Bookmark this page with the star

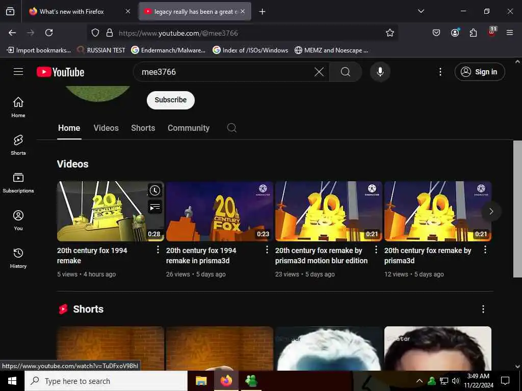390,33
